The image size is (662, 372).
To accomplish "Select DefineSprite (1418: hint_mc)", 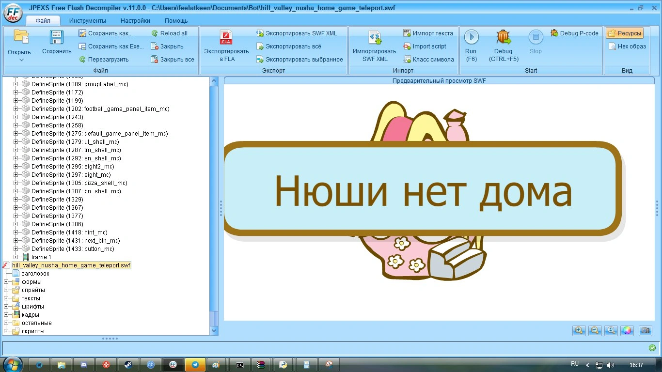I will click(69, 232).
